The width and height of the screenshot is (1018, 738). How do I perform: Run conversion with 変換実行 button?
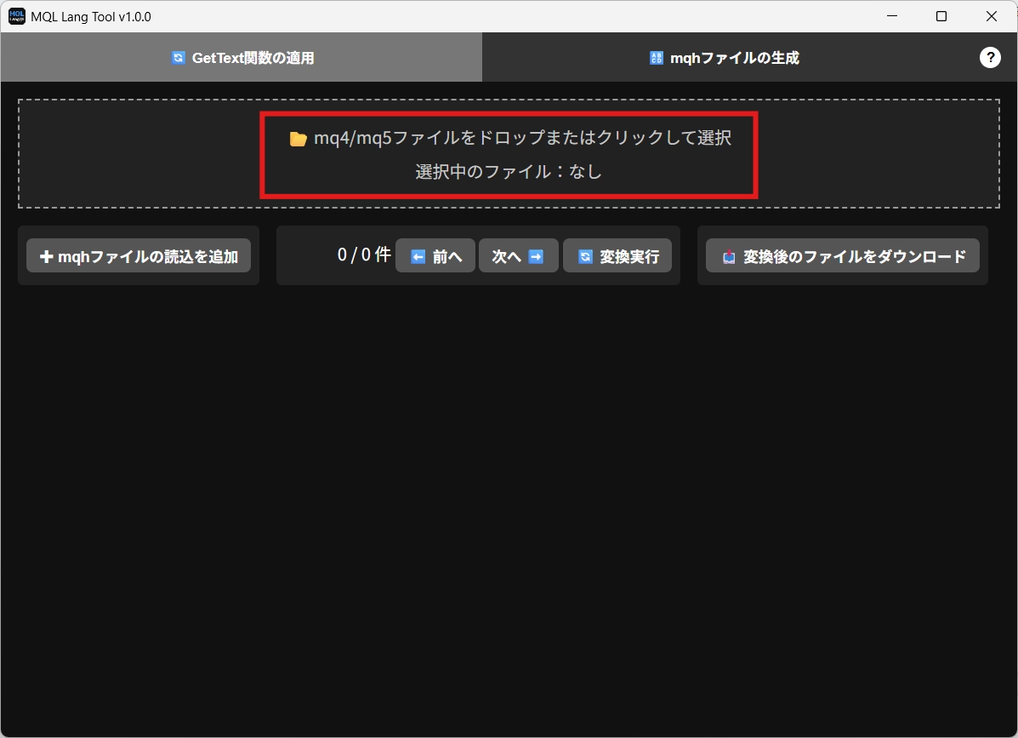click(617, 256)
